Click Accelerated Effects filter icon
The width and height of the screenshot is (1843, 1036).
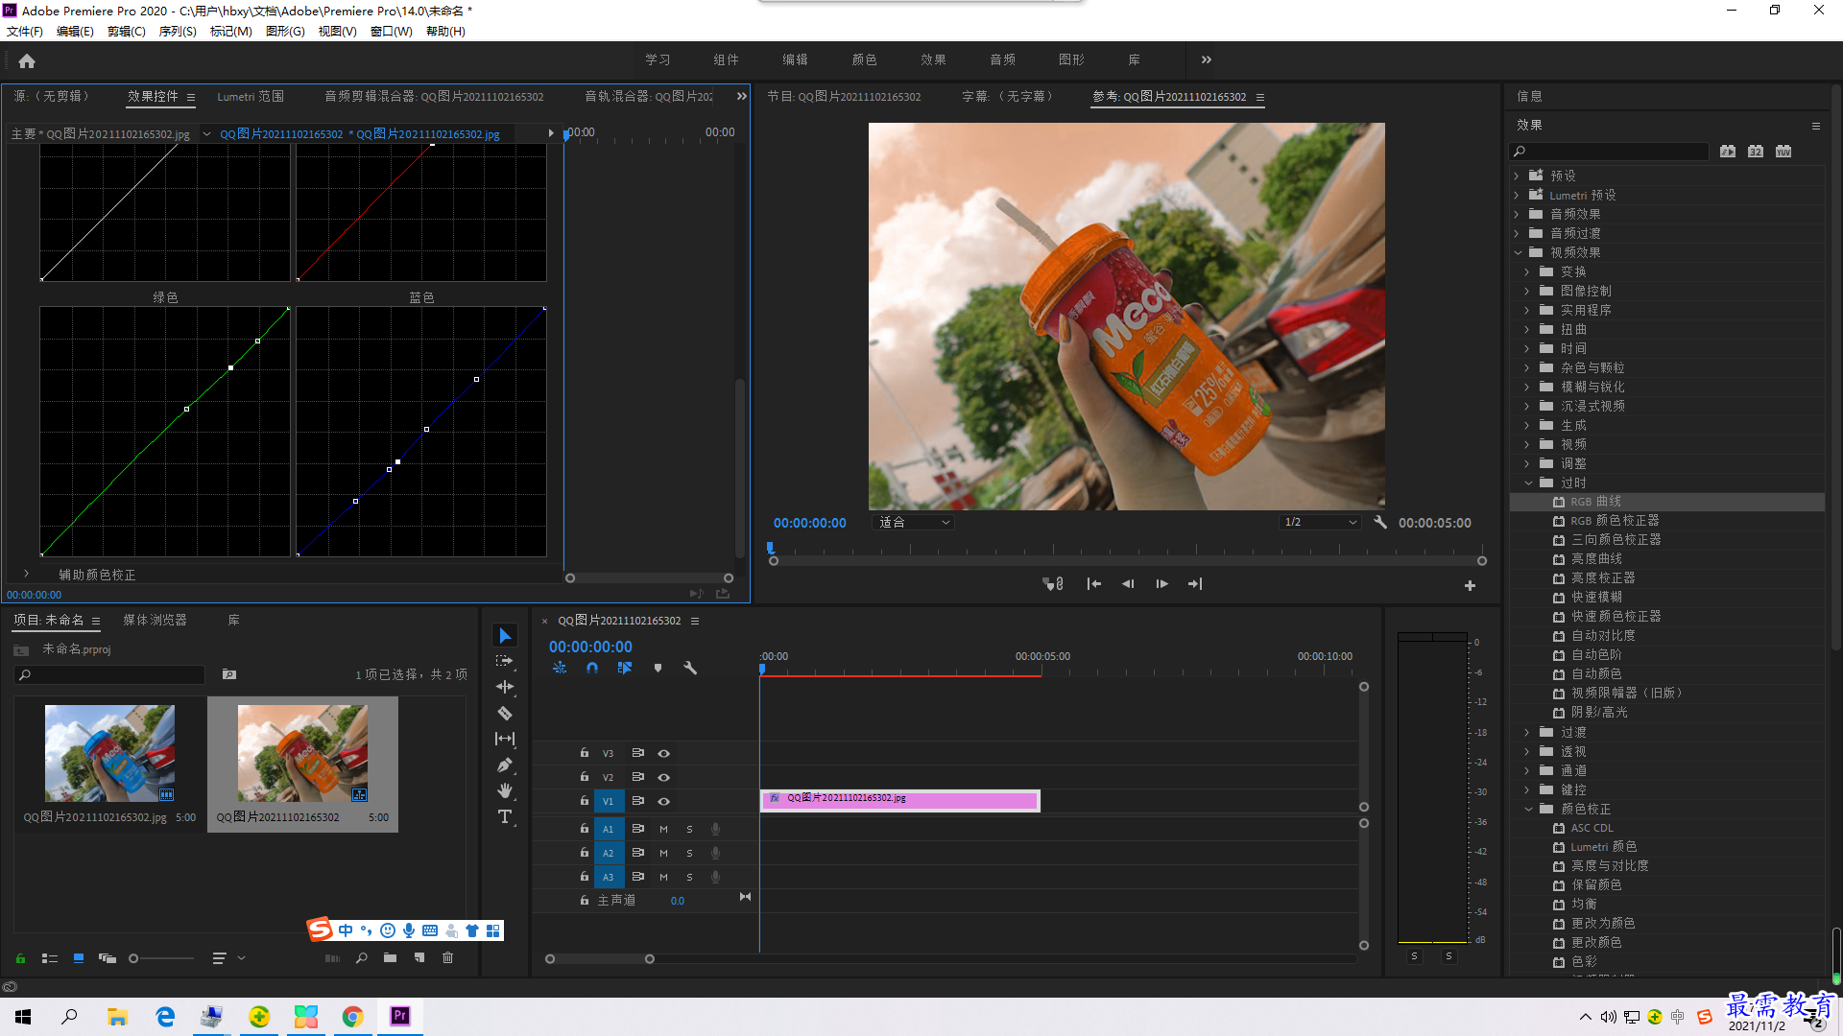click(1728, 152)
